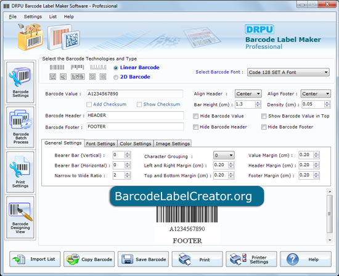Select the Linear Barcode radio button
Viewport: 339px width, 276px height.
click(116, 68)
